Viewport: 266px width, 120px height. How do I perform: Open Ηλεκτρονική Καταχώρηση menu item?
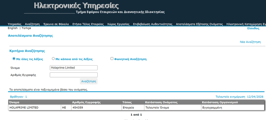pyautogui.click(x=246, y=24)
